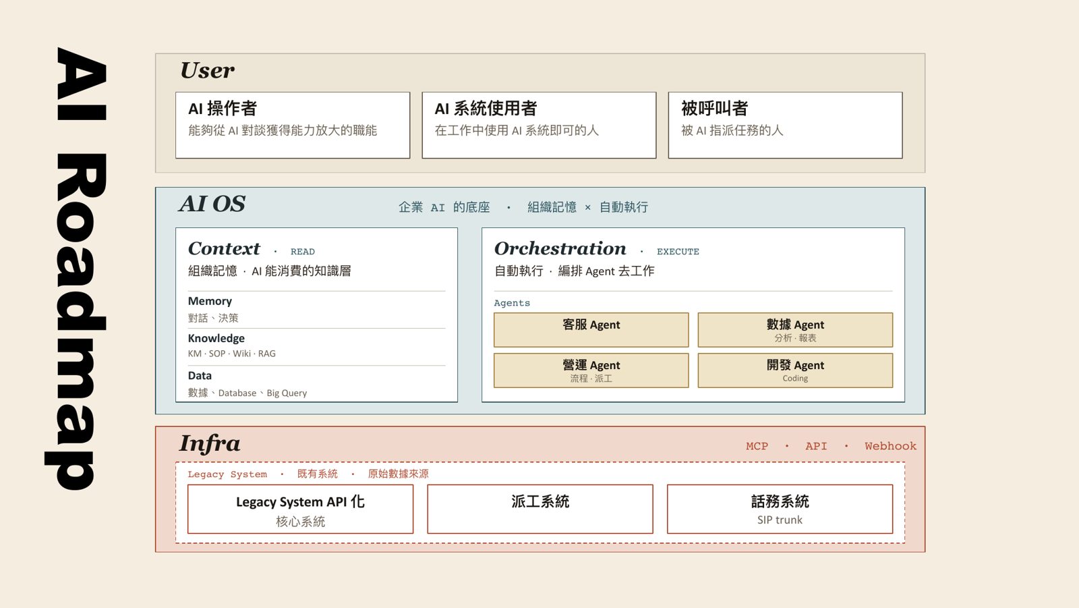Click the Context heading
The image size is (1079, 608).
tap(224, 248)
